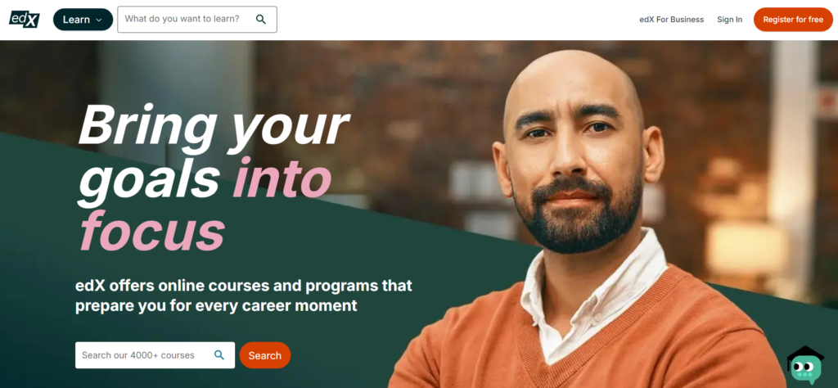Click the pink "into" headline word
838x388 pixels.
(282, 178)
